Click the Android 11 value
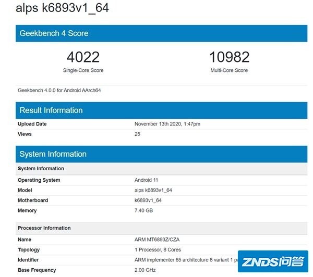The image size is (313, 277). pos(146,180)
